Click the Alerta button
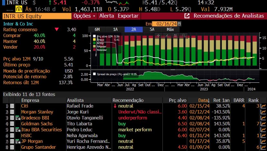 click(x=107, y=16)
